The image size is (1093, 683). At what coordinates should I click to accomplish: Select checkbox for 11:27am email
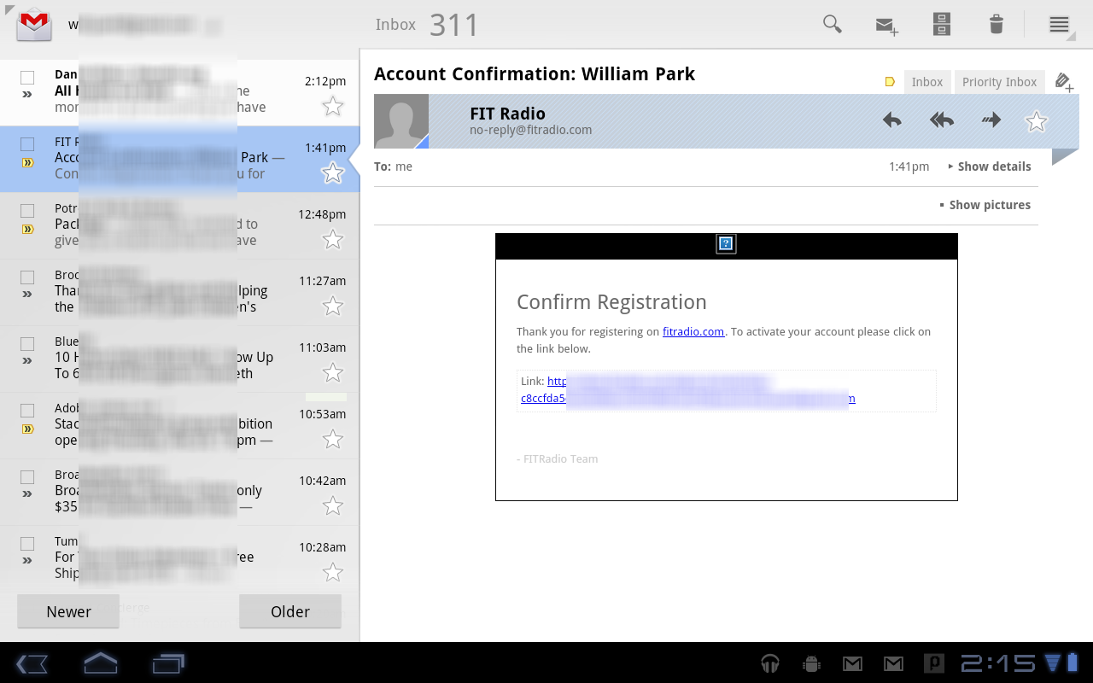pyautogui.click(x=27, y=277)
